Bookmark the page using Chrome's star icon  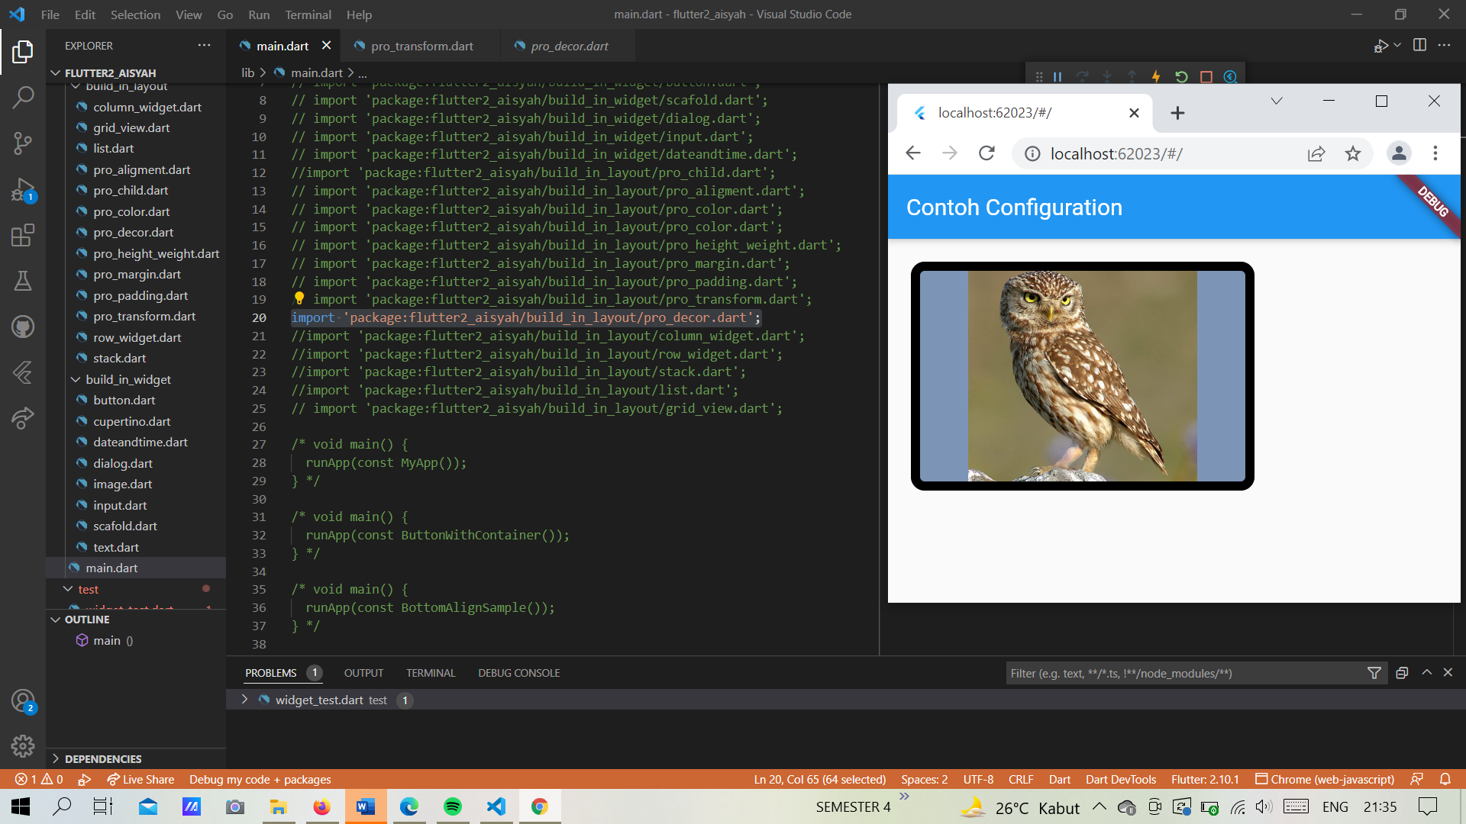pyautogui.click(x=1353, y=153)
